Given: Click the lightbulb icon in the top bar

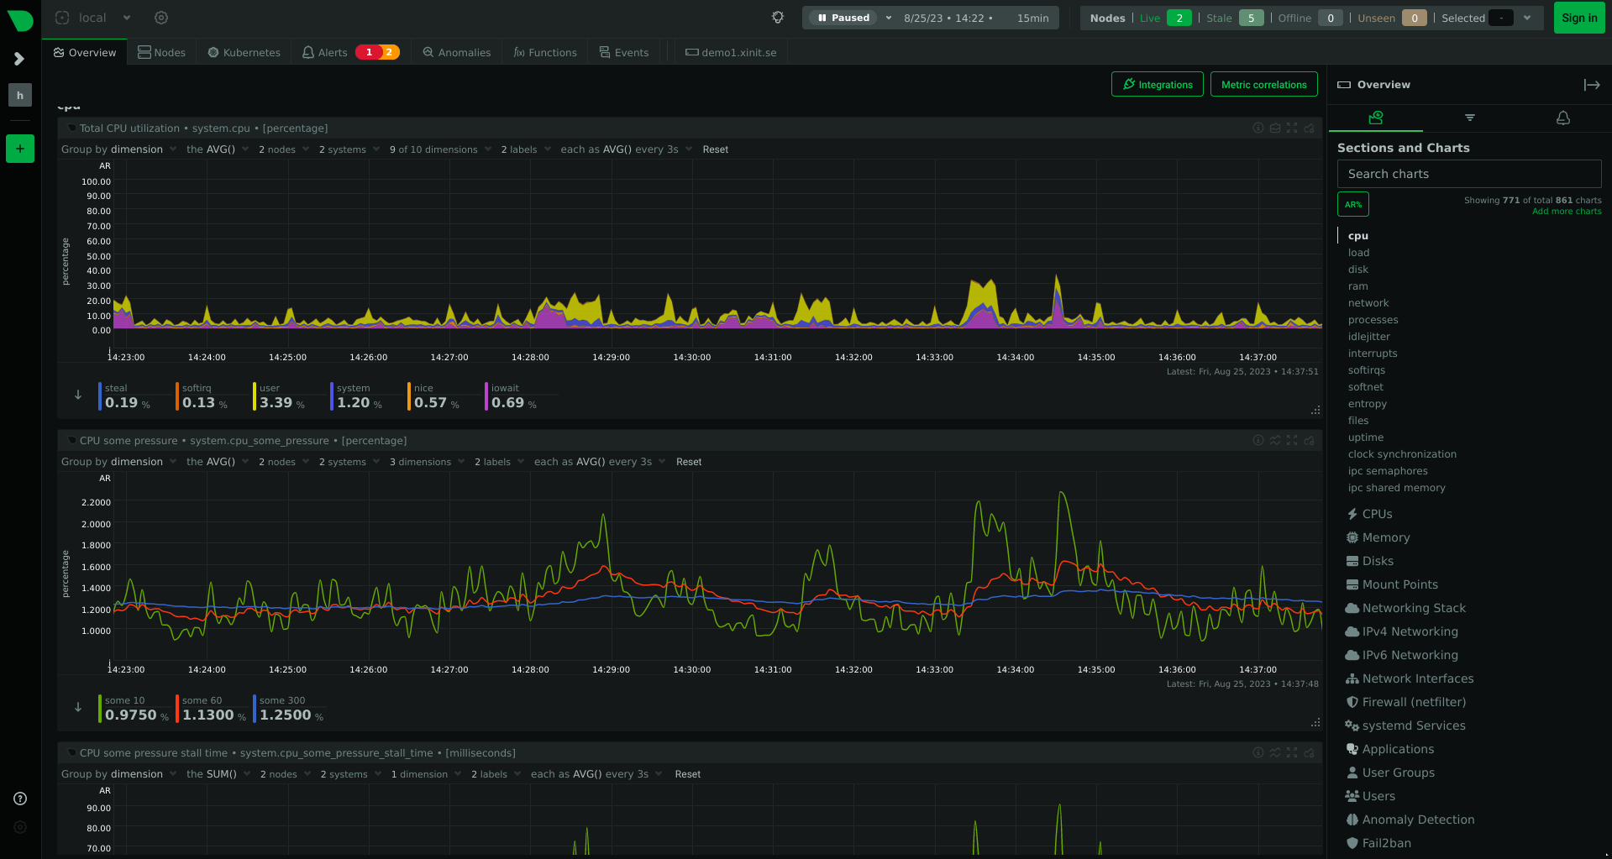Looking at the screenshot, I should (778, 18).
